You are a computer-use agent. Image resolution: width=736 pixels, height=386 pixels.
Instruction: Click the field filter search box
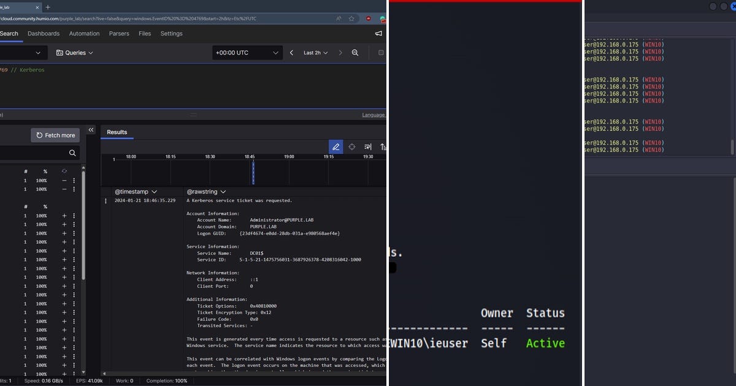coord(40,153)
